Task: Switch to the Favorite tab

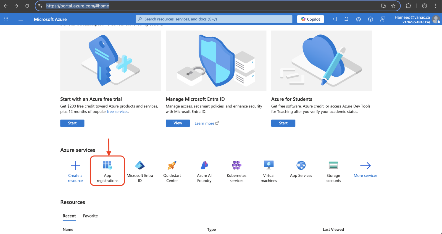Action: pos(90,216)
